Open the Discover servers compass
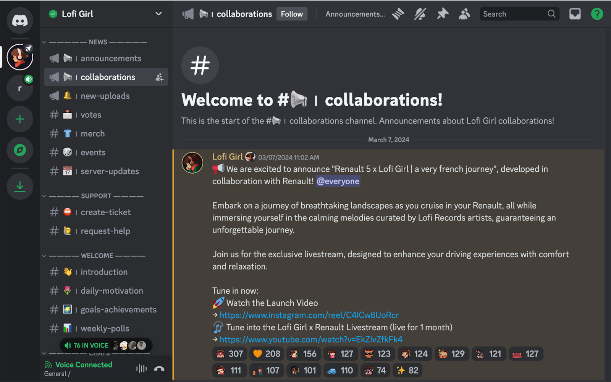This screenshot has width=611, height=382. click(20, 150)
